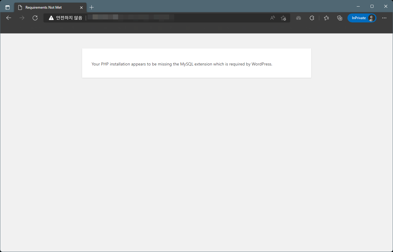Screen dimensions: 393x252
Task: Open the Extensions puzzle icon
Action: pos(312,18)
